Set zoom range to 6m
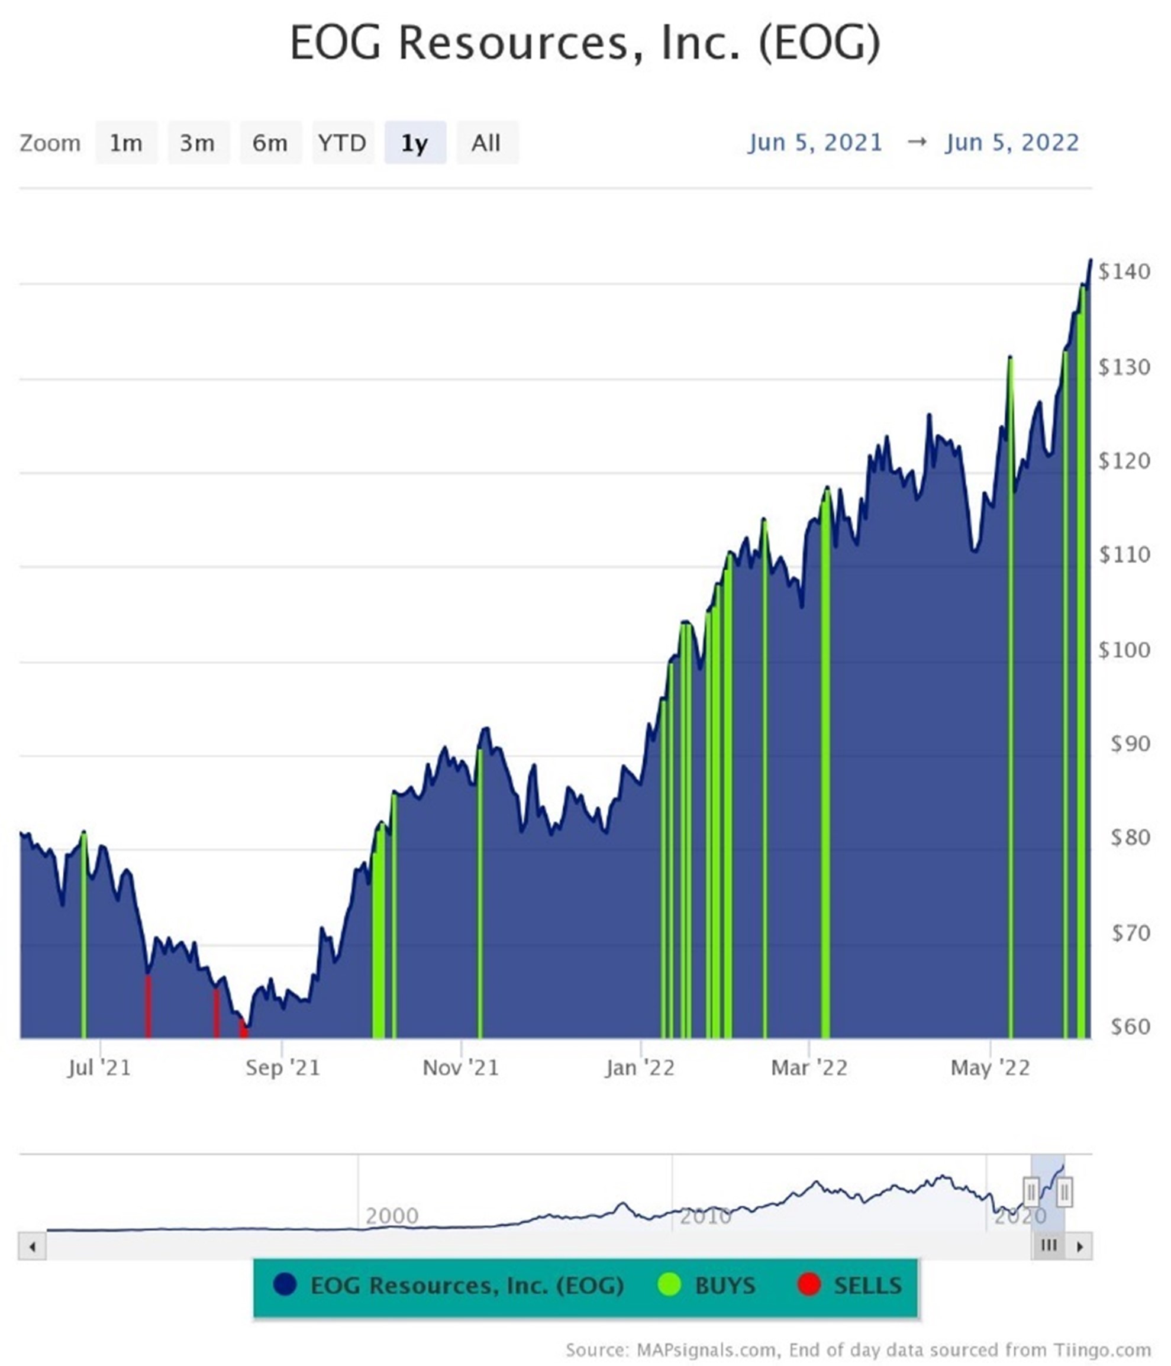The width and height of the screenshot is (1171, 1366). (270, 143)
